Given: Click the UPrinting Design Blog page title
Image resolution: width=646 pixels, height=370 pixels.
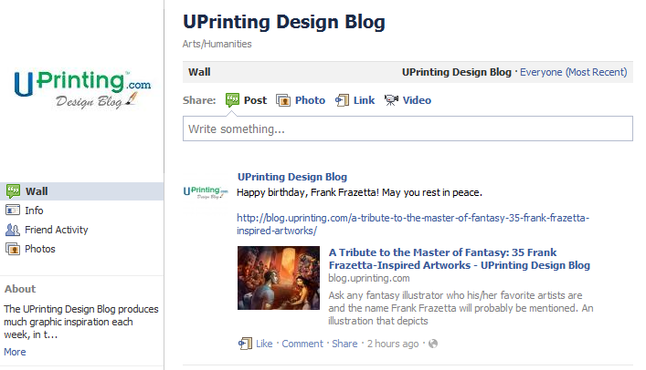Looking at the screenshot, I should pyautogui.click(x=284, y=22).
